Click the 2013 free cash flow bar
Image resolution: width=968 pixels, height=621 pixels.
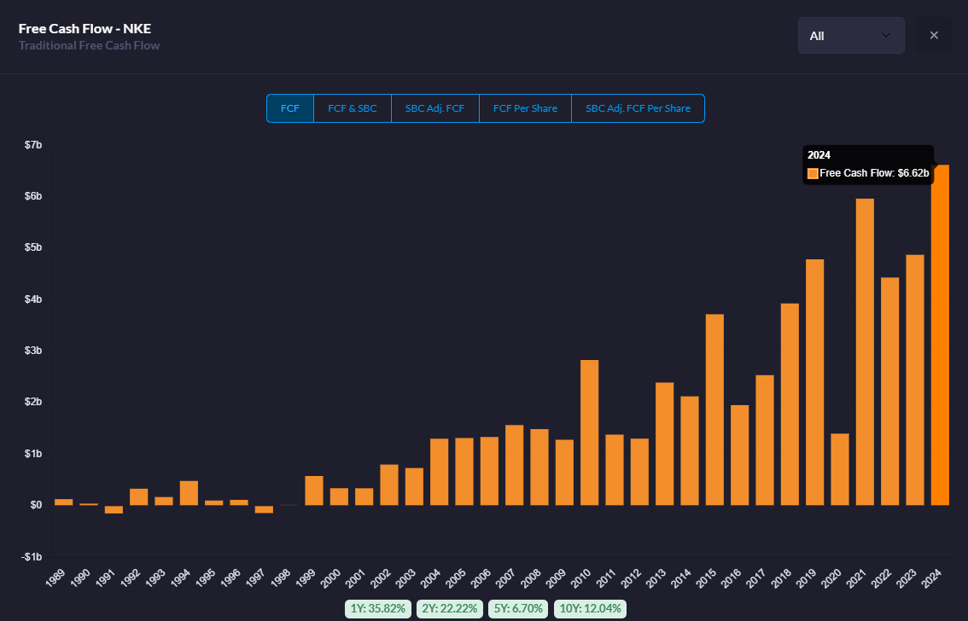coord(665,444)
